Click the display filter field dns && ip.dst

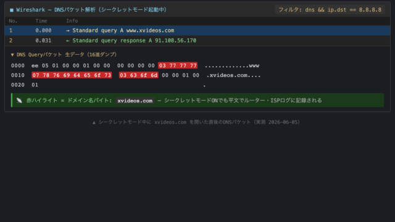pyautogui.click(x=330, y=10)
